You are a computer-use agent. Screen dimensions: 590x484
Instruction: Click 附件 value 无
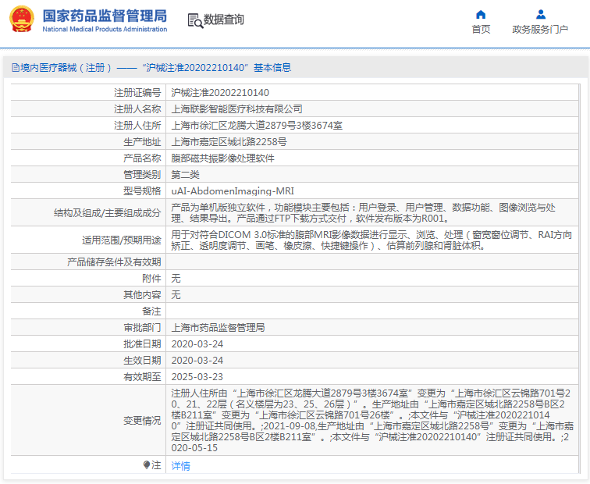[x=176, y=279]
